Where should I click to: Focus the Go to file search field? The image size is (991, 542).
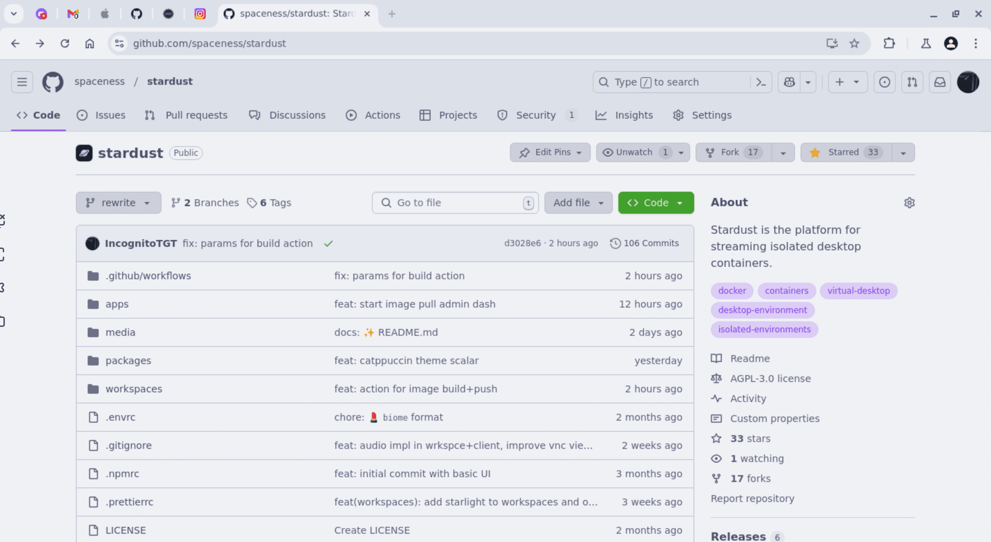click(x=455, y=203)
